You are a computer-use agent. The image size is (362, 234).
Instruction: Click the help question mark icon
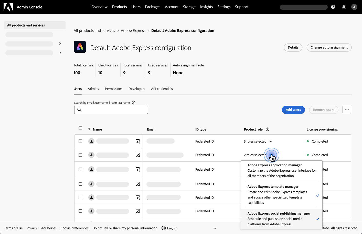pyautogui.click(x=333, y=7)
